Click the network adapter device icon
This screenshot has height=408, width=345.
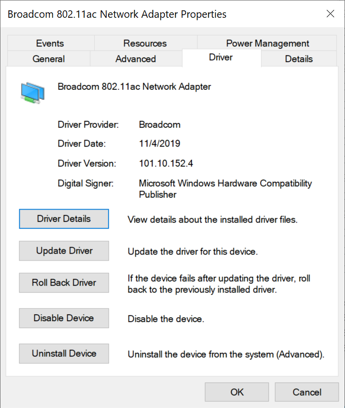(33, 93)
